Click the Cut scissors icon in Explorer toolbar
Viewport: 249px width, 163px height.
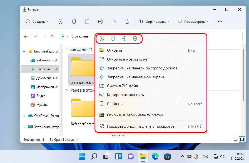61,21
